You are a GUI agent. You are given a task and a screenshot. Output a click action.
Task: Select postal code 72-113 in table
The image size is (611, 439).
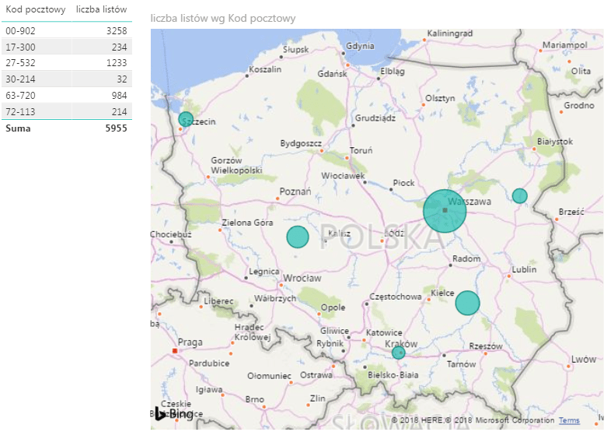pyautogui.click(x=20, y=111)
